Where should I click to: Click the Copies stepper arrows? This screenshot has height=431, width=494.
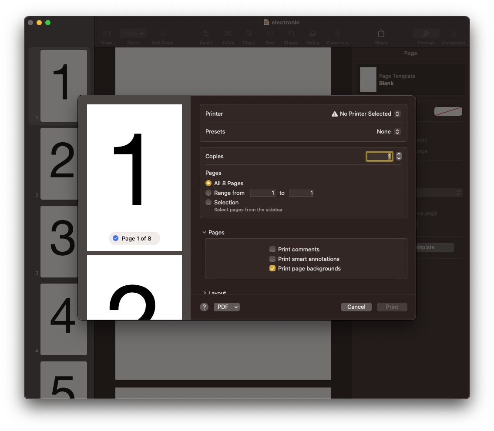(399, 156)
